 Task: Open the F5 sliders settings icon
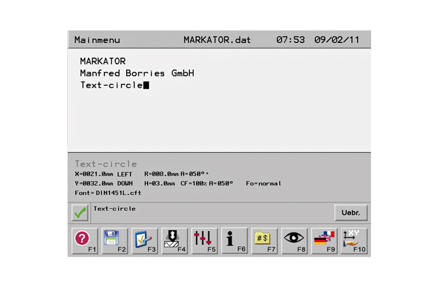pyautogui.click(x=205, y=241)
